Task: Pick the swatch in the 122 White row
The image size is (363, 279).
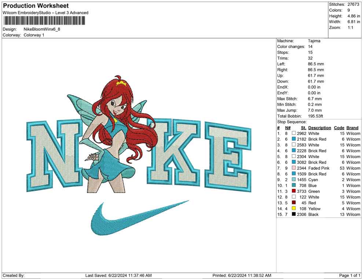Action: click(x=294, y=197)
